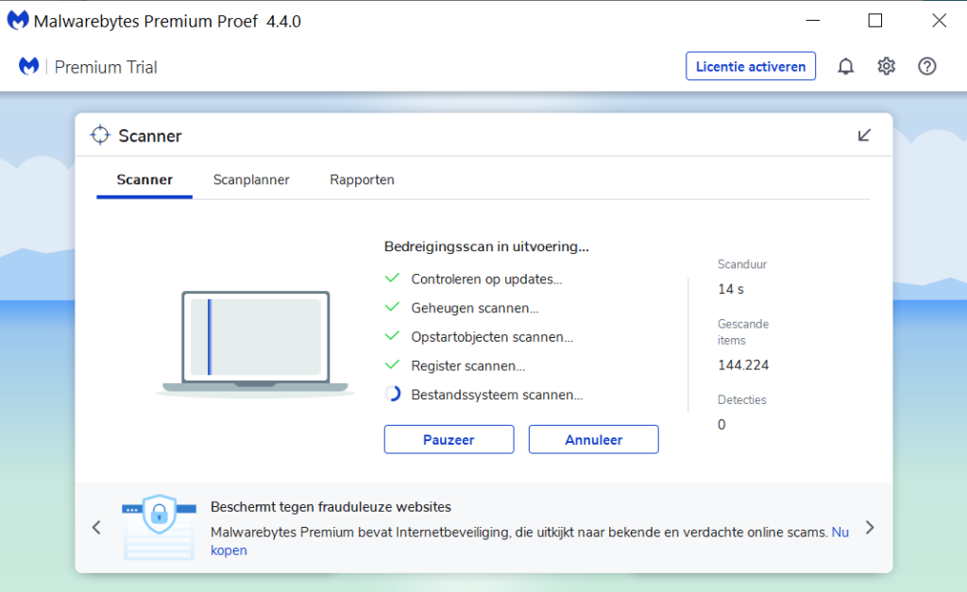The width and height of the screenshot is (967, 592).
Task: Pause the scan with the Pauzeer button
Action: pos(449,439)
